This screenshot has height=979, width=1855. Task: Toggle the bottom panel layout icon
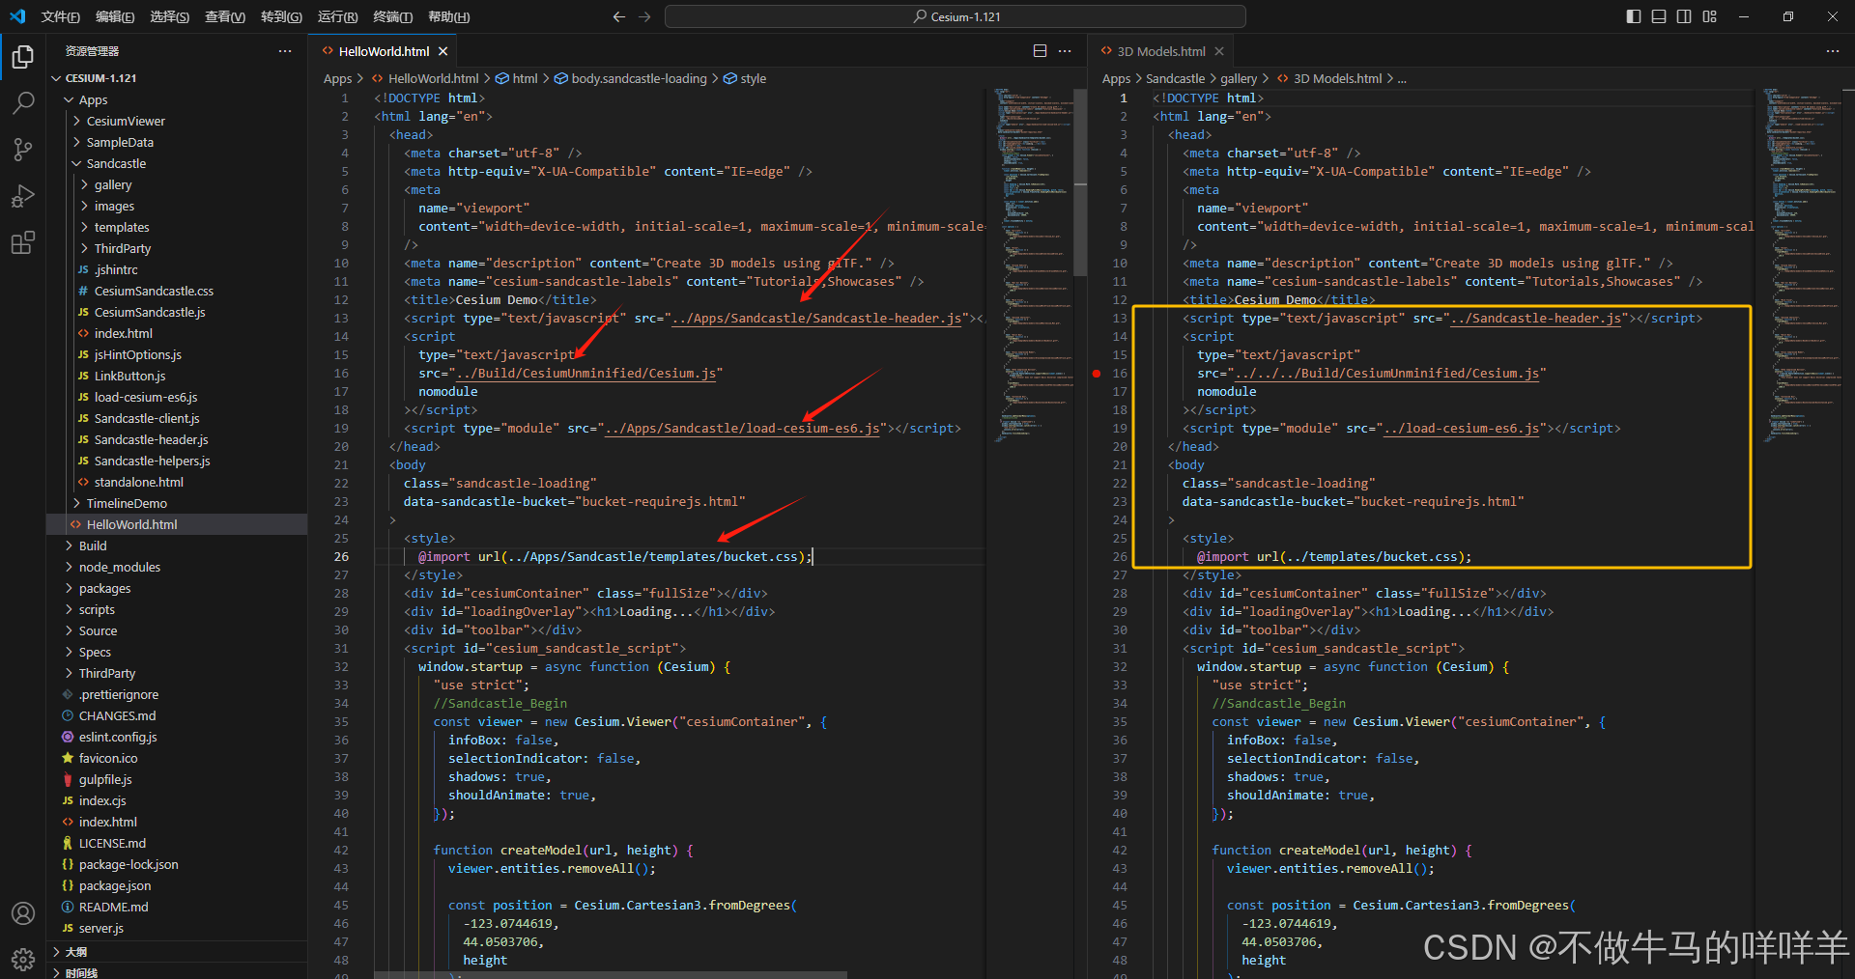1659,16
